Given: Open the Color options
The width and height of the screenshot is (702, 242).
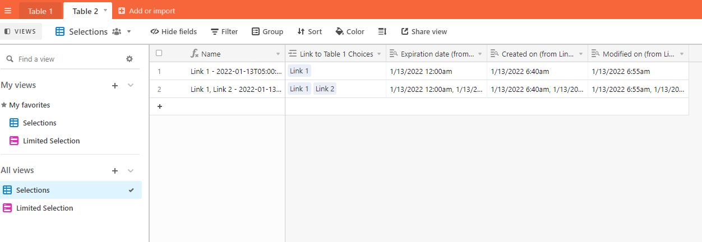Looking at the screenshot, I should pyautogui.click(x=349, y=31).
